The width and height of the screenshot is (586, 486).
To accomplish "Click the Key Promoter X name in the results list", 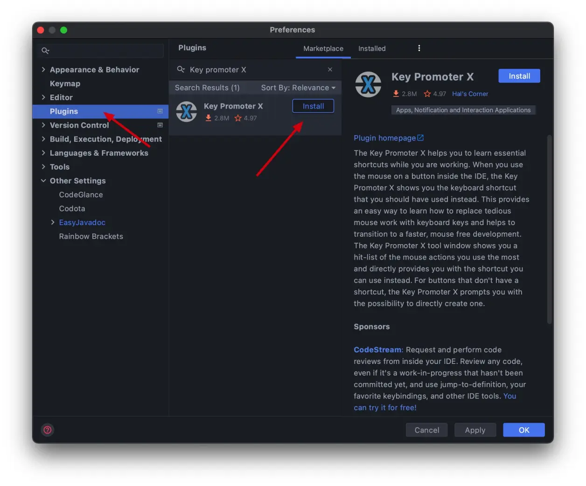I will 233,106.
